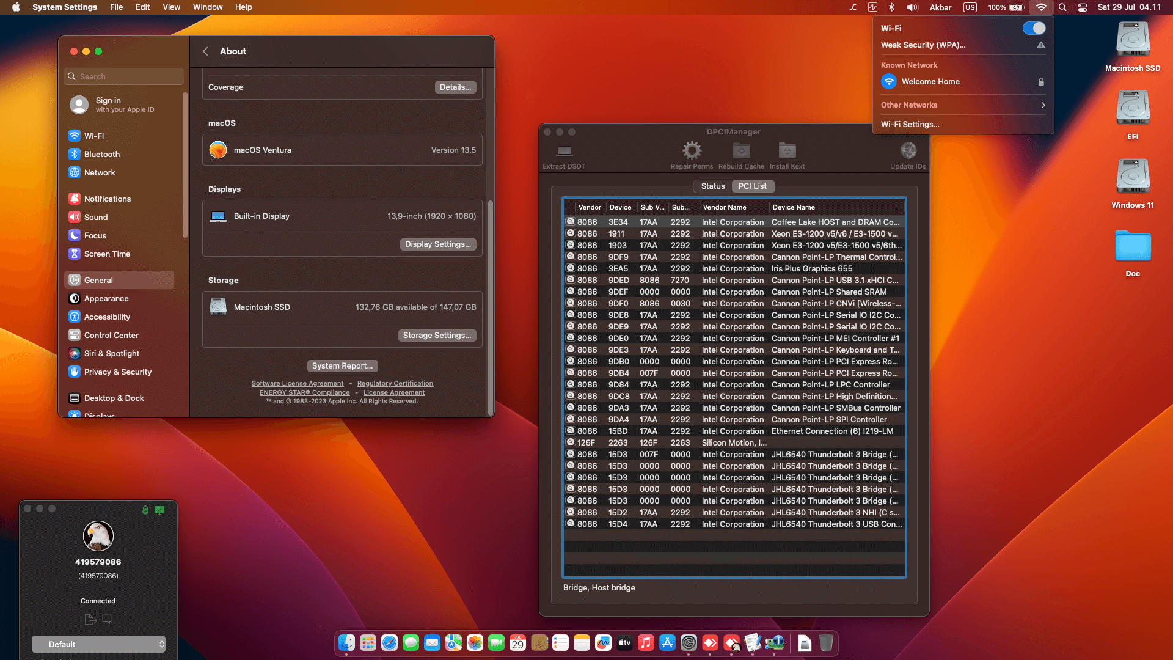Viewport: 1173px width, 660px height.
Task: Click the Install Kext icon in DPCIManager
Action: click(786, 153)
